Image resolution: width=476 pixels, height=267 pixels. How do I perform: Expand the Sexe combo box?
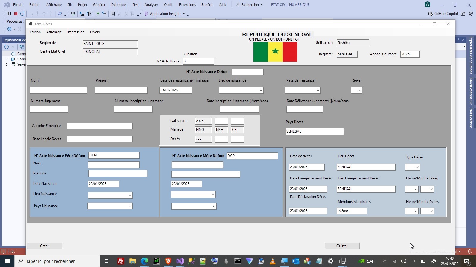[359, 90]
